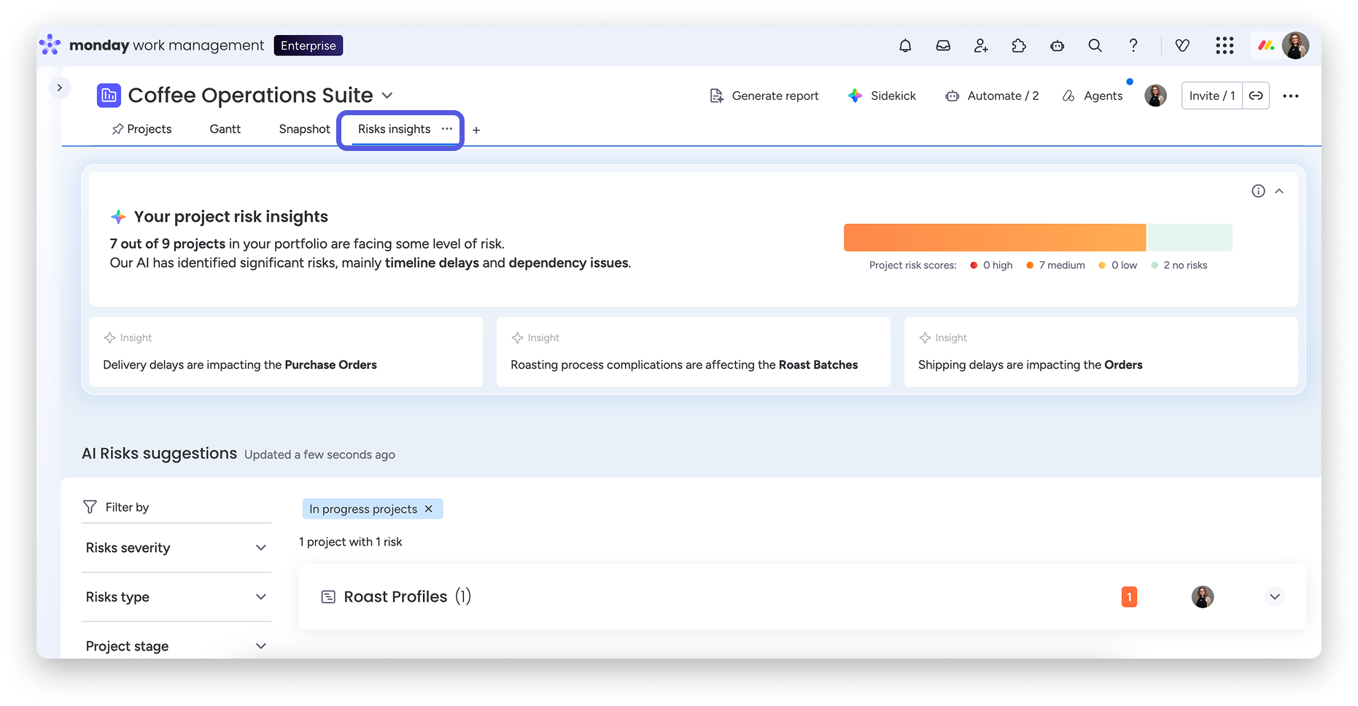
Task: Open the Purchase Orders insight card
Action: coord(286,352)
